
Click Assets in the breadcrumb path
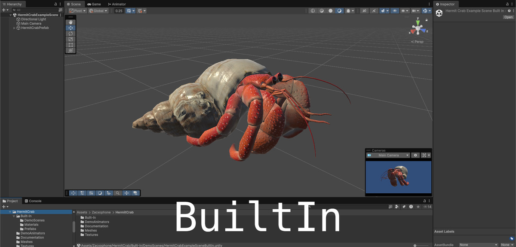[82, 212]
